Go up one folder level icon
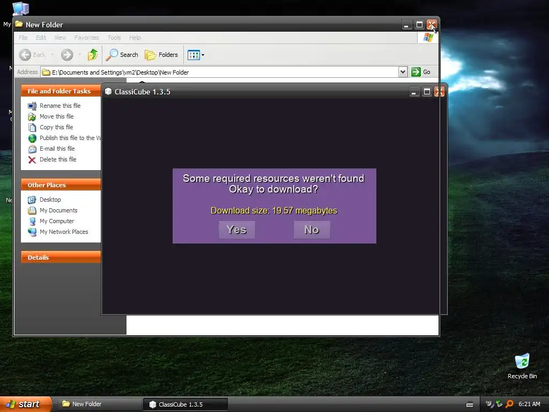549x412 pixels. 92,55
